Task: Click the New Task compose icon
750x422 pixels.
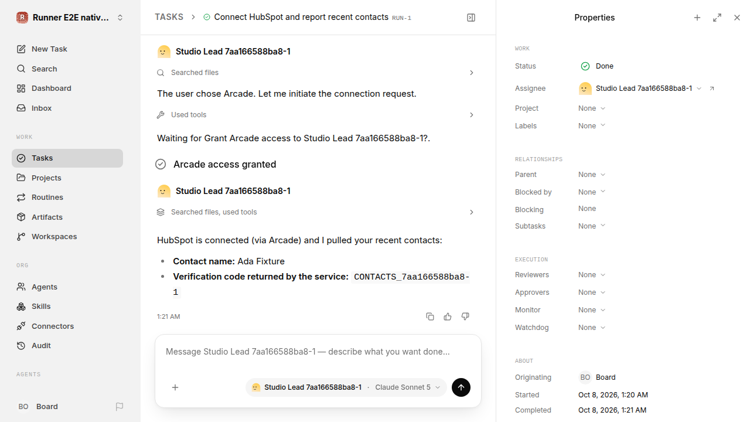Action: click(x=21, y=49)
